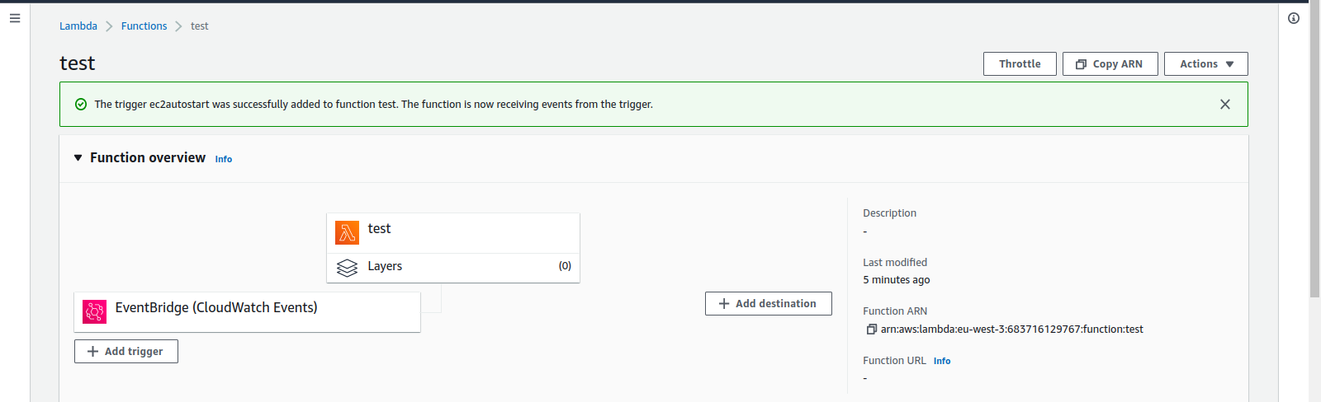Click Add destination button
This screenshot has width=1321, height=402.
[x=769, y=304]
